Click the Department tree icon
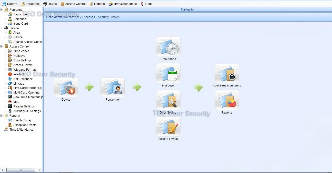The height and width of the screenshot is (173, 332). [x=10, y=14]
